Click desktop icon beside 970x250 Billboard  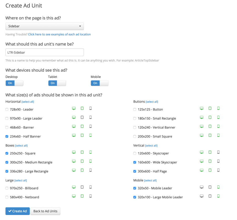click(x=74, y=187)
